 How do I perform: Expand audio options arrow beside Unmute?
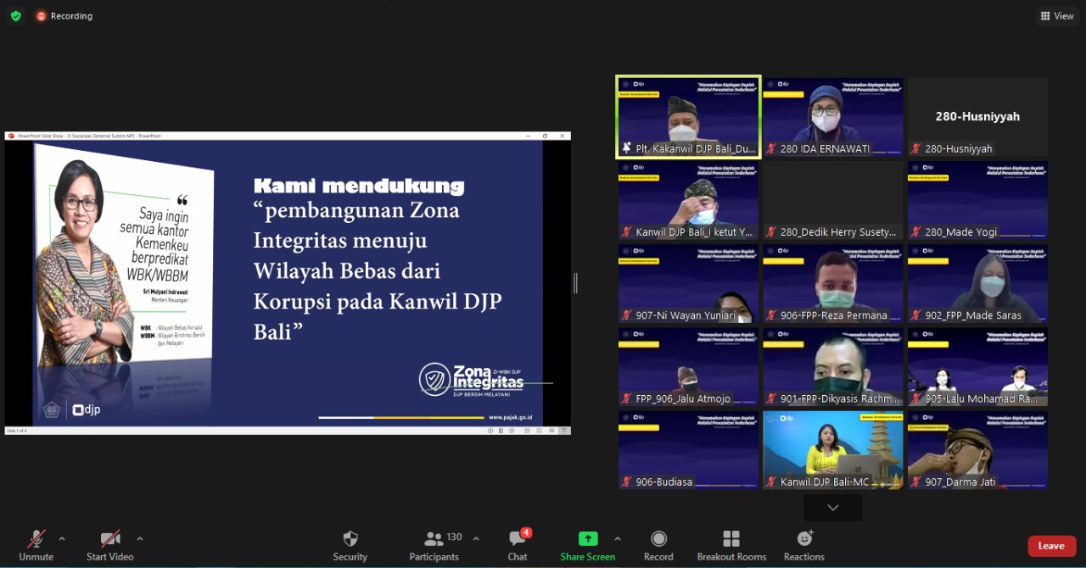(62, 538)
